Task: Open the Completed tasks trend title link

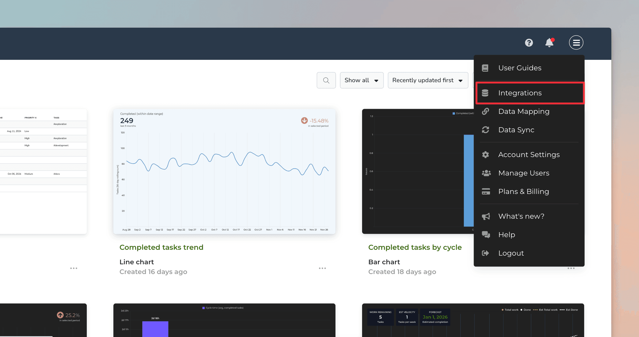Action: pos(161,247)
